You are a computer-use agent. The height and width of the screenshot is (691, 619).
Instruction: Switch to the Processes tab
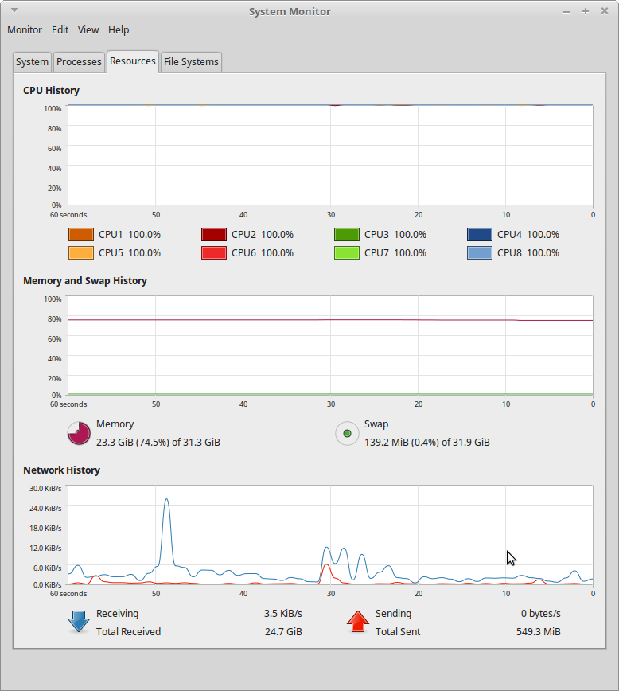(x=79, y=62)
